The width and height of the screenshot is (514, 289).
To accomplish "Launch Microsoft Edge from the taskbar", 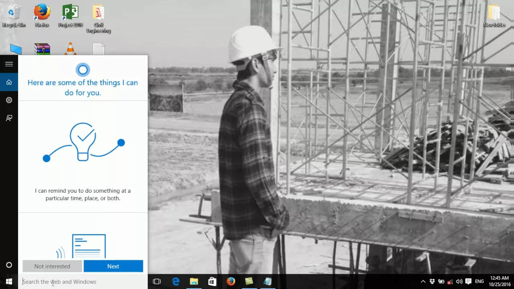I will 176,282.
